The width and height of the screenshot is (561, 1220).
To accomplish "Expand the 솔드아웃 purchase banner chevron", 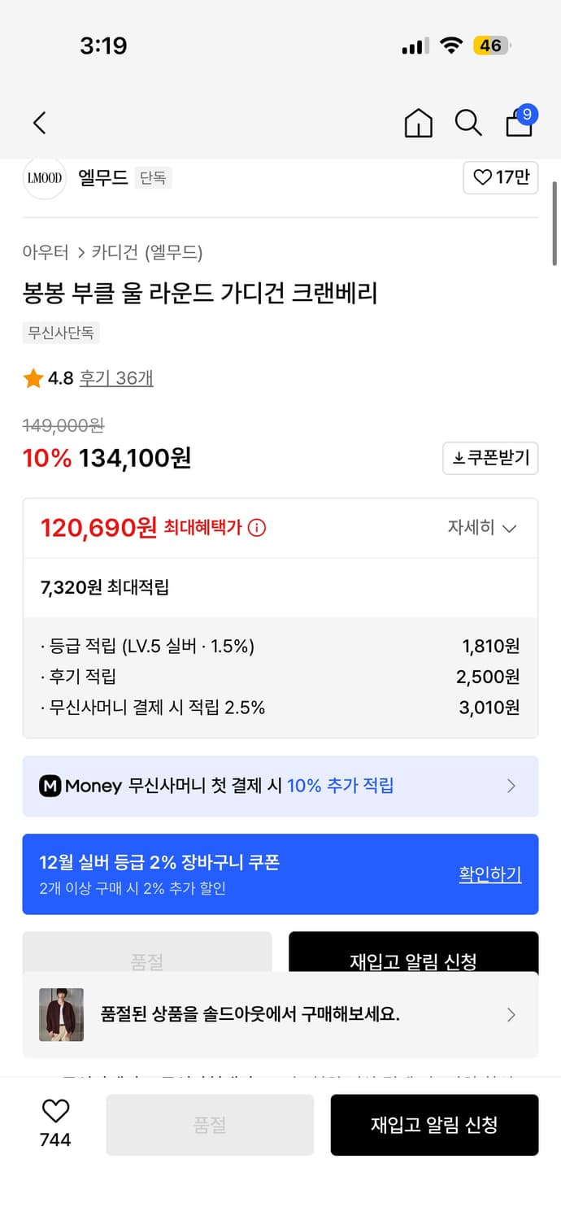I will click(511, 1014).
